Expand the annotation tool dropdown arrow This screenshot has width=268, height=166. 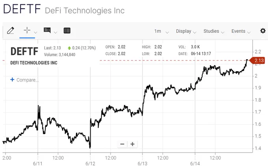(56, 32)
